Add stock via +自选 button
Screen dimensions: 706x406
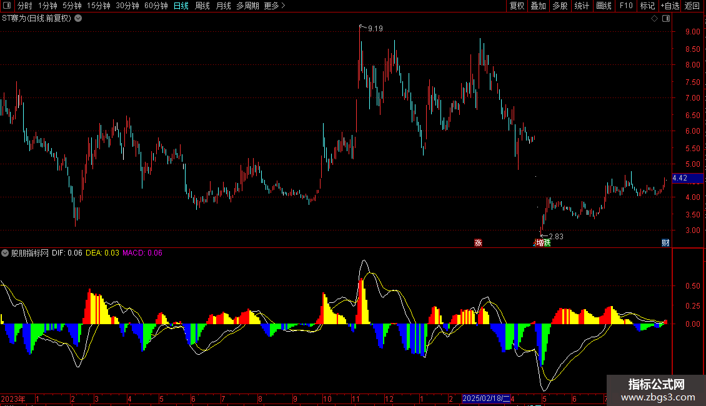click(670, 6)
